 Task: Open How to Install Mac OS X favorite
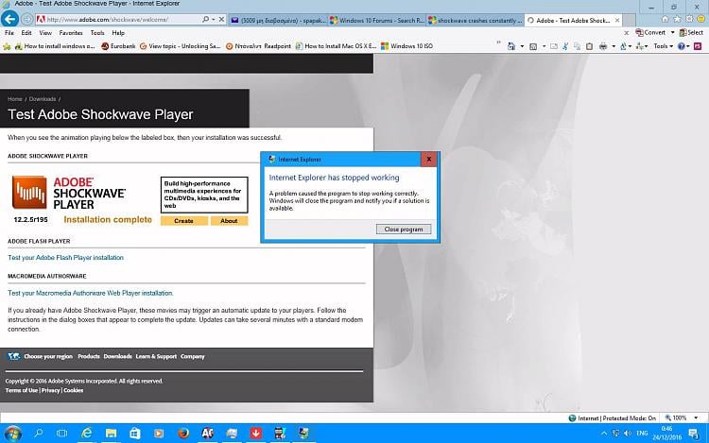click(336, 46)
